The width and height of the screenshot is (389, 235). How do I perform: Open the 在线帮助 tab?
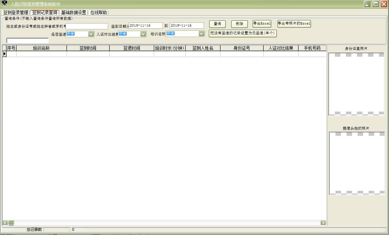98,12
